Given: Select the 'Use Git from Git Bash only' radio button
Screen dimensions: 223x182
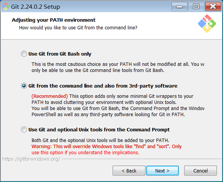Looking at the screenshot, I should coord(24,54).
